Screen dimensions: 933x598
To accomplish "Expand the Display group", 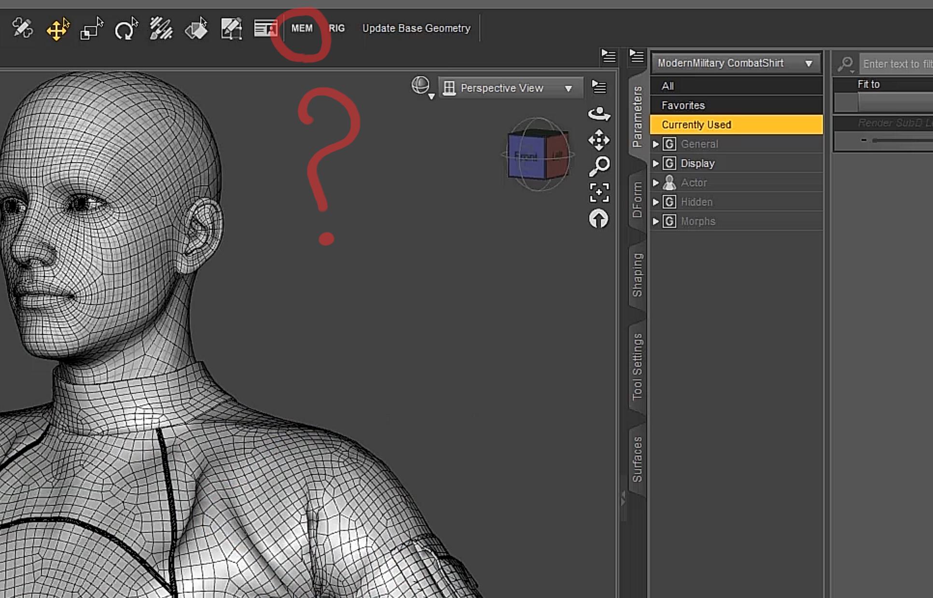I will point(655,163).
